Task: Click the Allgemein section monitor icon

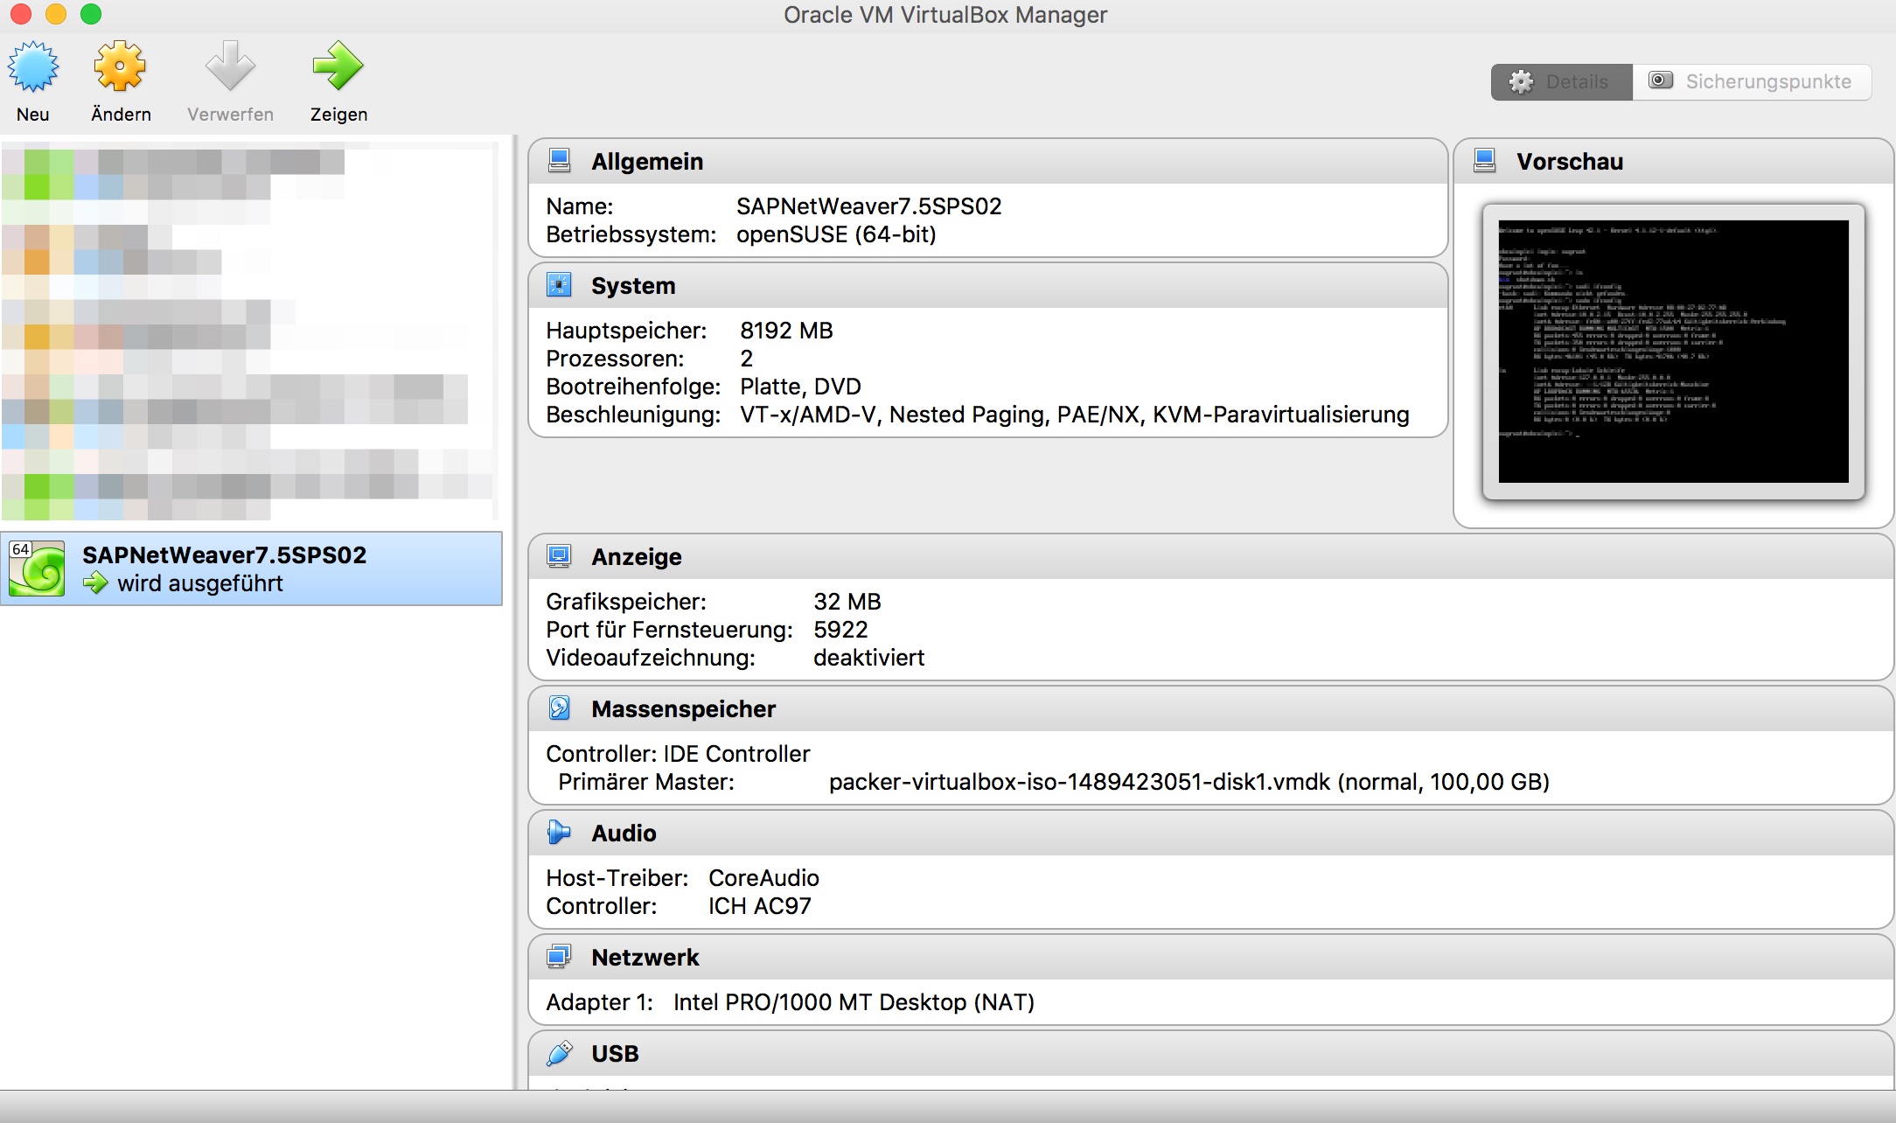Action: pos(559,161)
